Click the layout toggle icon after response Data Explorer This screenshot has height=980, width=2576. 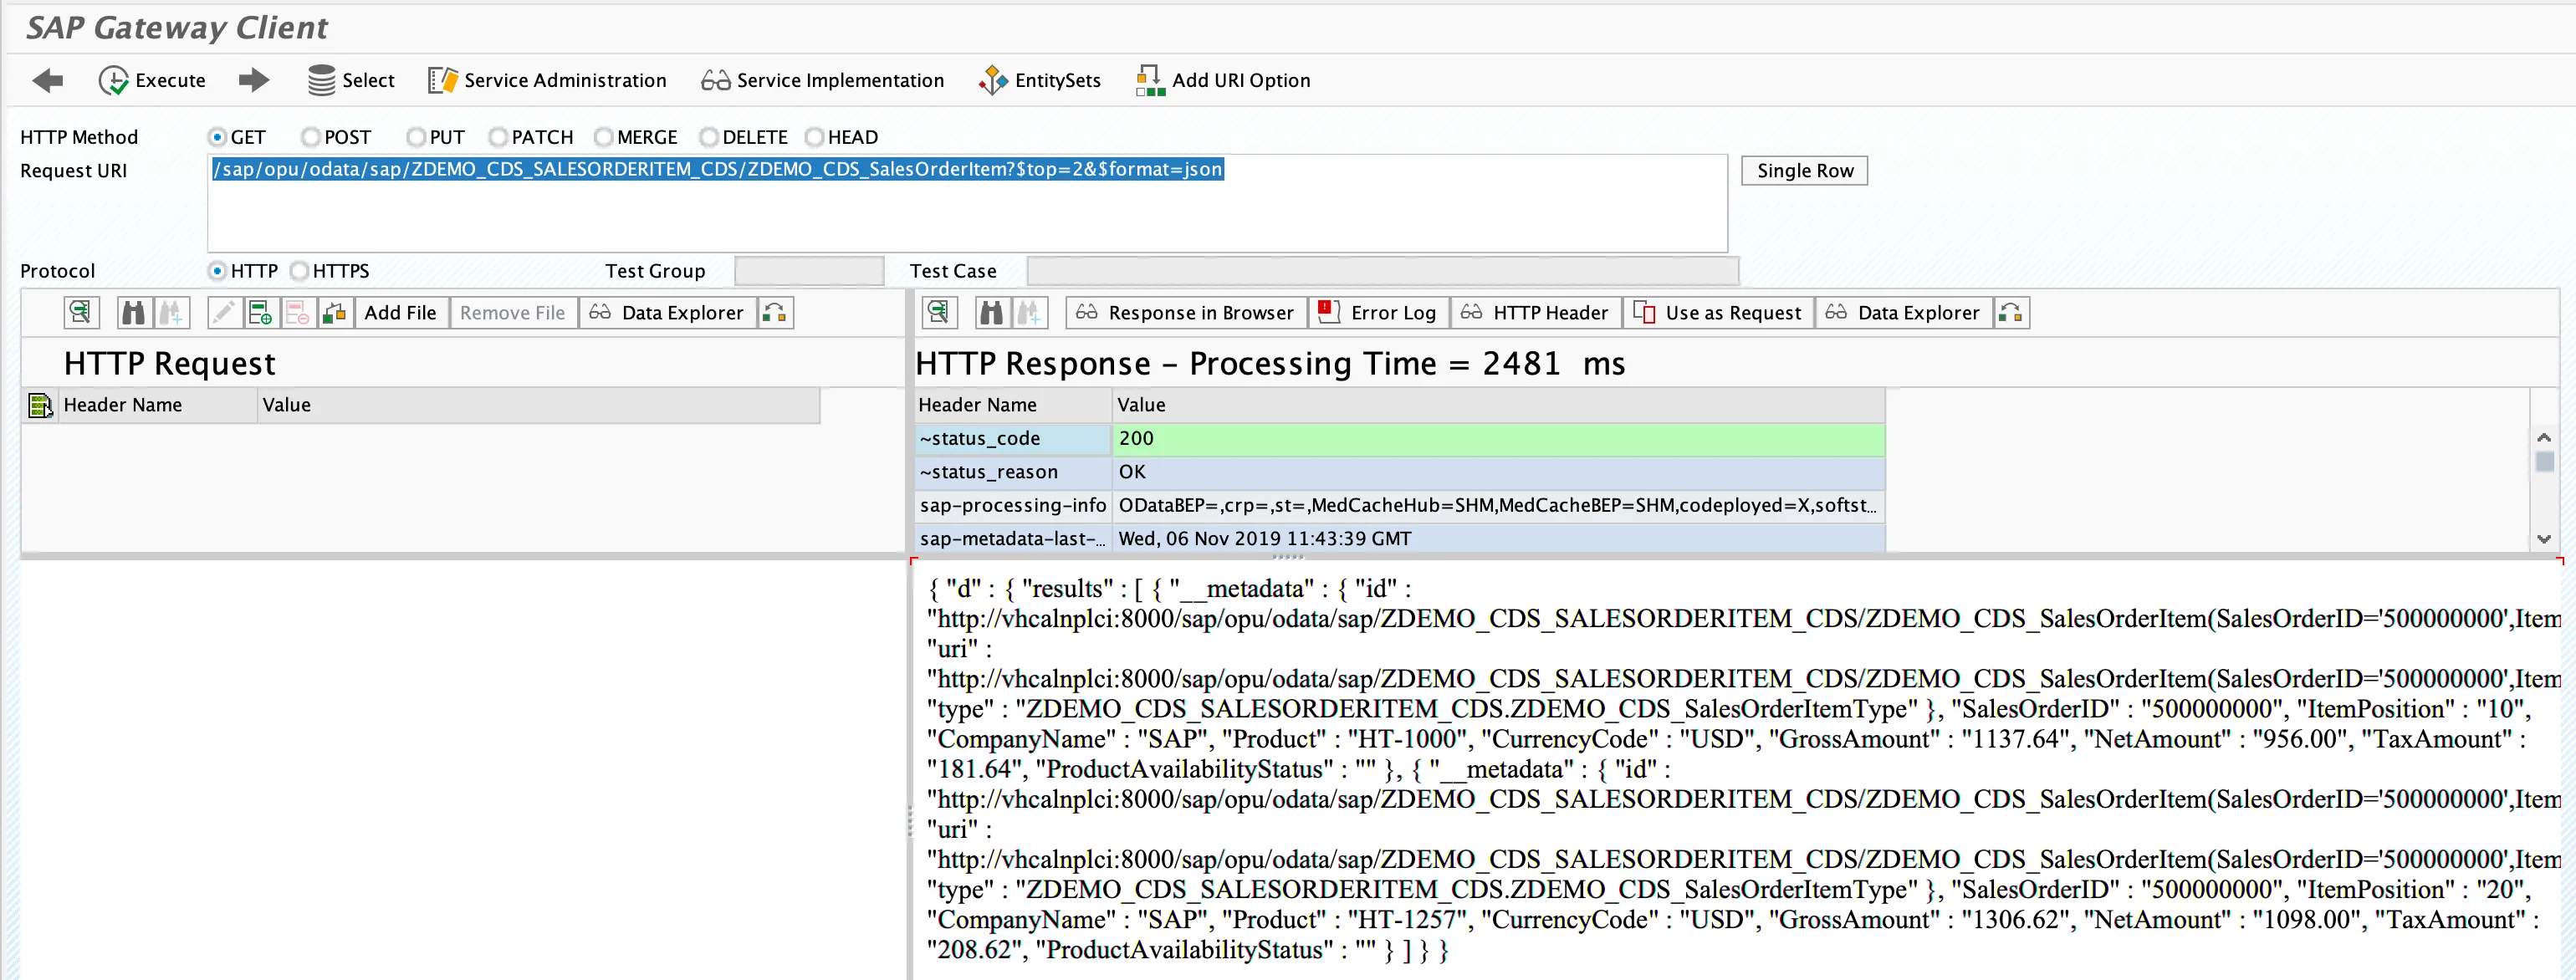pyautogui.click(x=2010, y=313)
